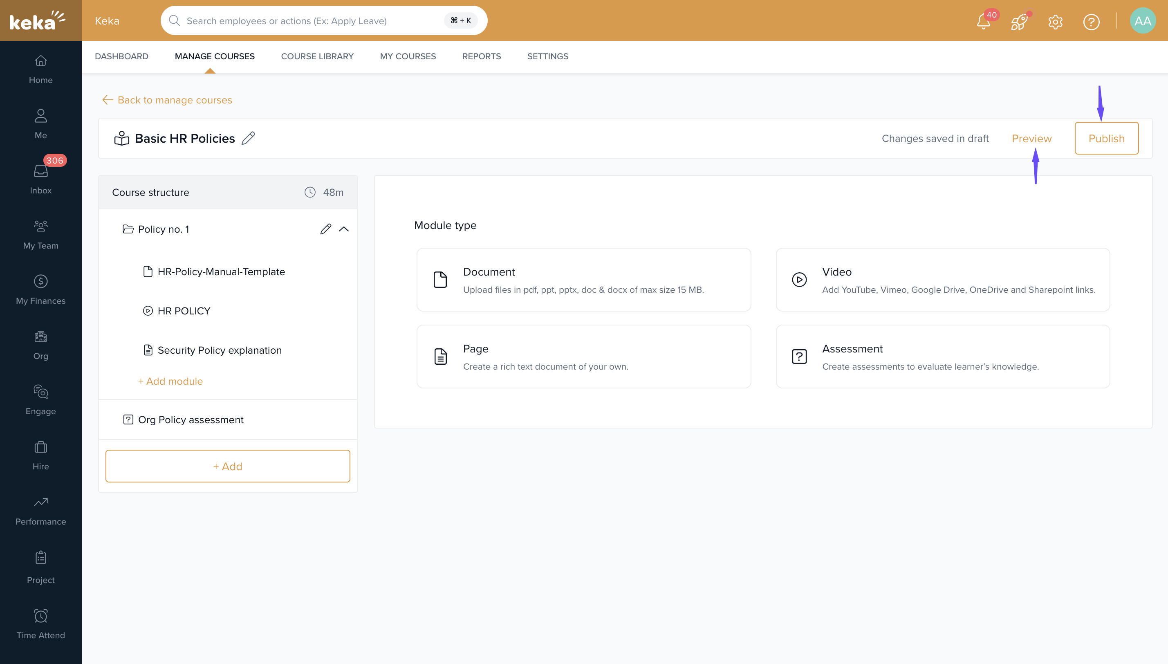The width and height of the screenshot is (1168, 664).
Task: Choose the Video module type card
Action: [942, 280]
